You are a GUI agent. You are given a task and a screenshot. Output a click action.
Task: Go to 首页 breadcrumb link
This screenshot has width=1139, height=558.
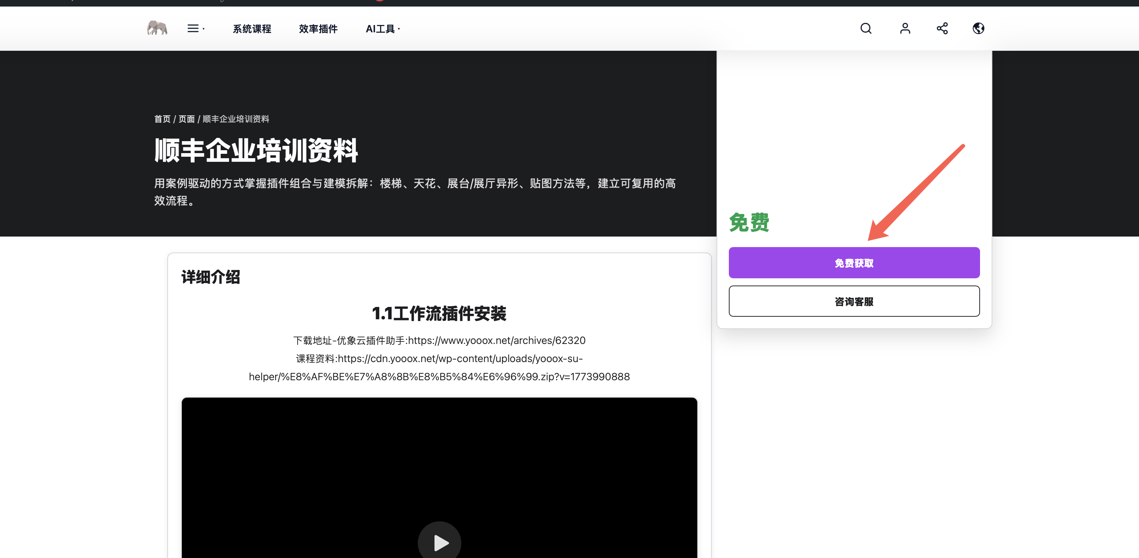click(x=162, y=119)
